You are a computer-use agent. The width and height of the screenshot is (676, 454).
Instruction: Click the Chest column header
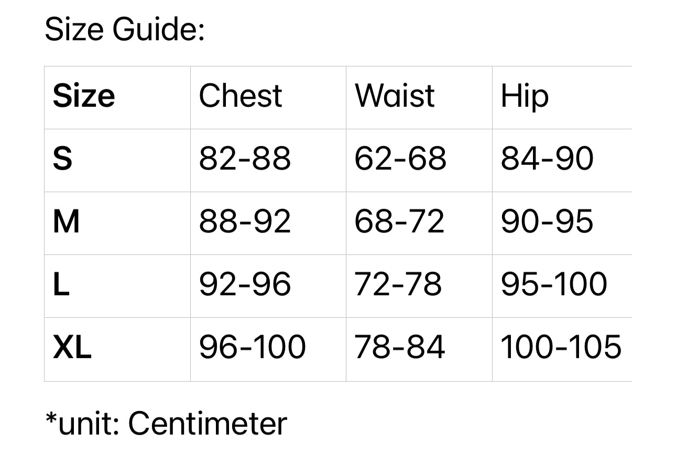241,96
